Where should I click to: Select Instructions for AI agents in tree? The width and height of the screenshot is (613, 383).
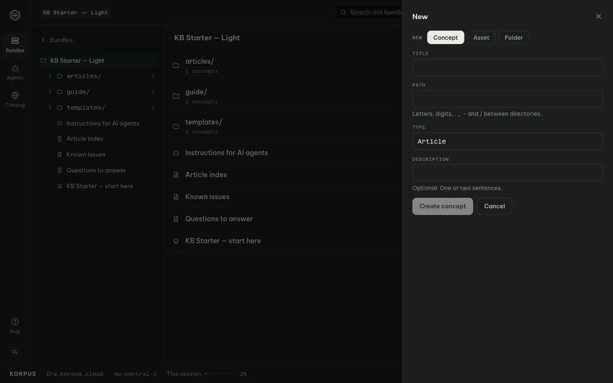point(103,124)
